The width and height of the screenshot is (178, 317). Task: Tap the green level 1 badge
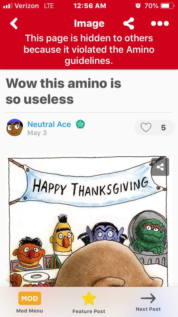point(80,124)
